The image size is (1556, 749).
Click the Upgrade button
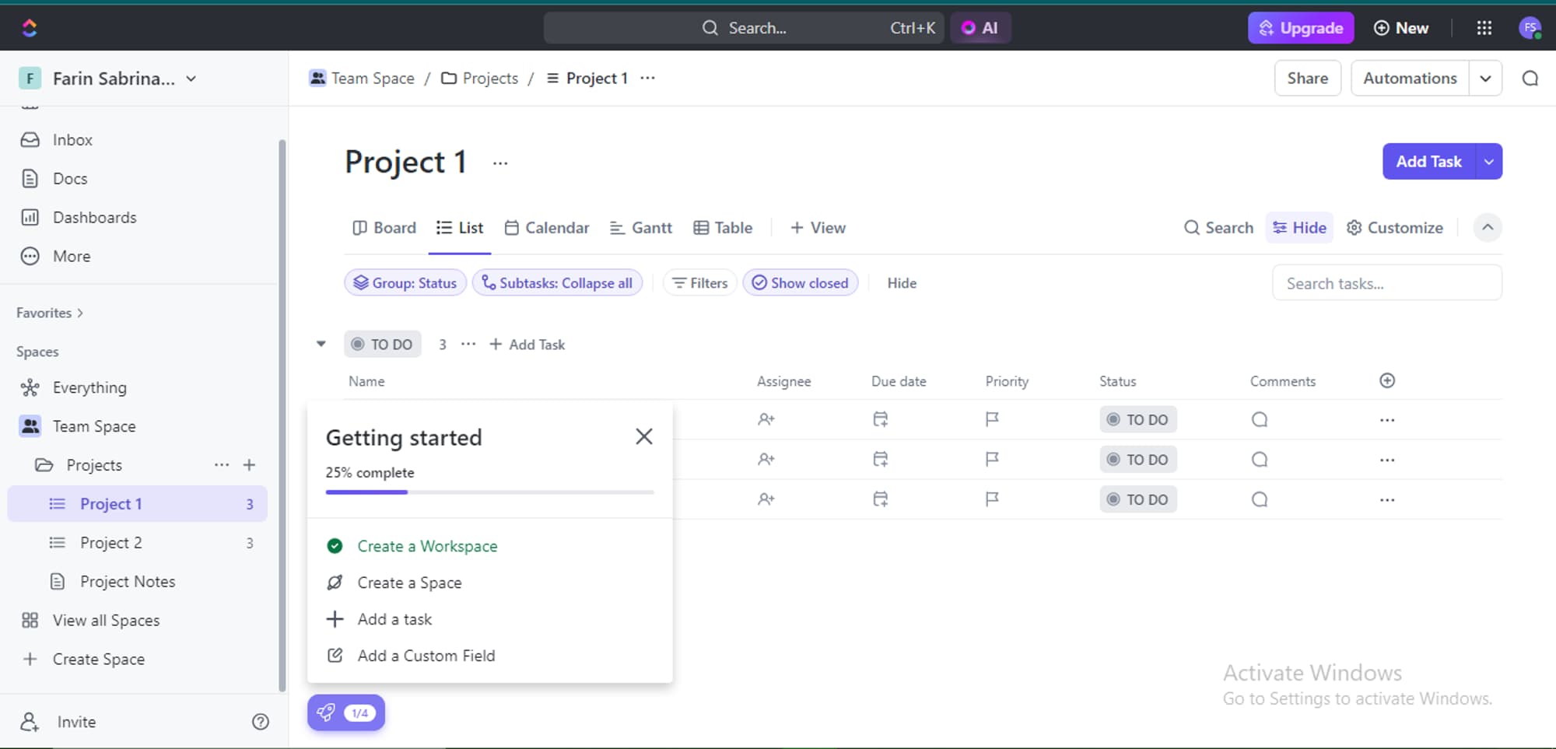[1301, 27]
